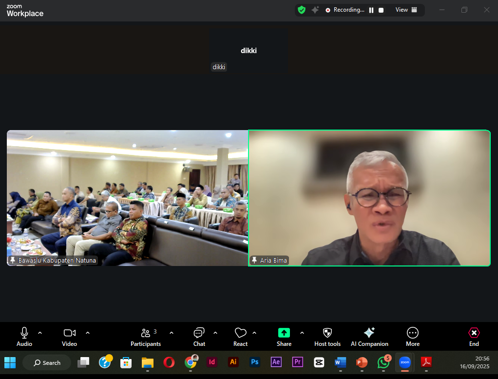Open the View menu
The width and height of the screenshot is (498, 379).
(402, 10)
